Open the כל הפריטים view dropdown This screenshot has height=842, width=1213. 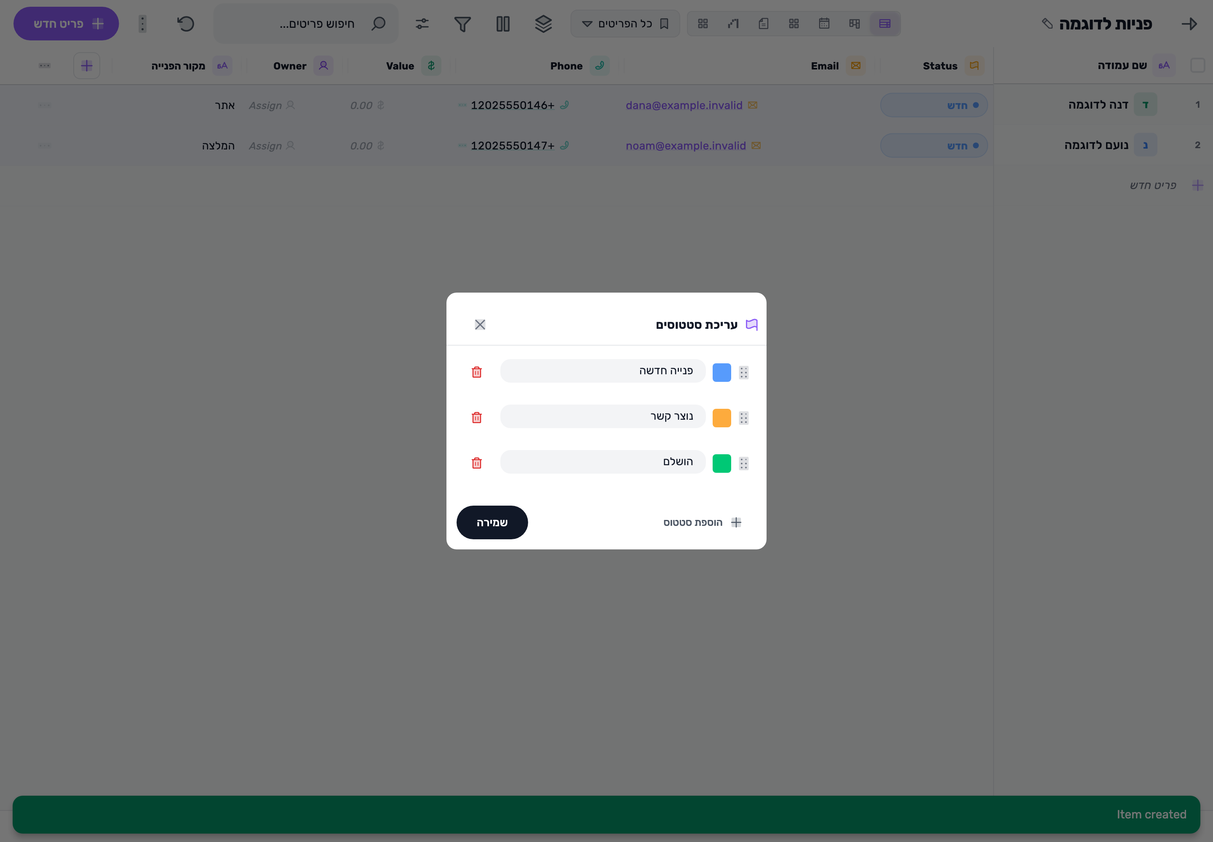click(x=625, y=24)
